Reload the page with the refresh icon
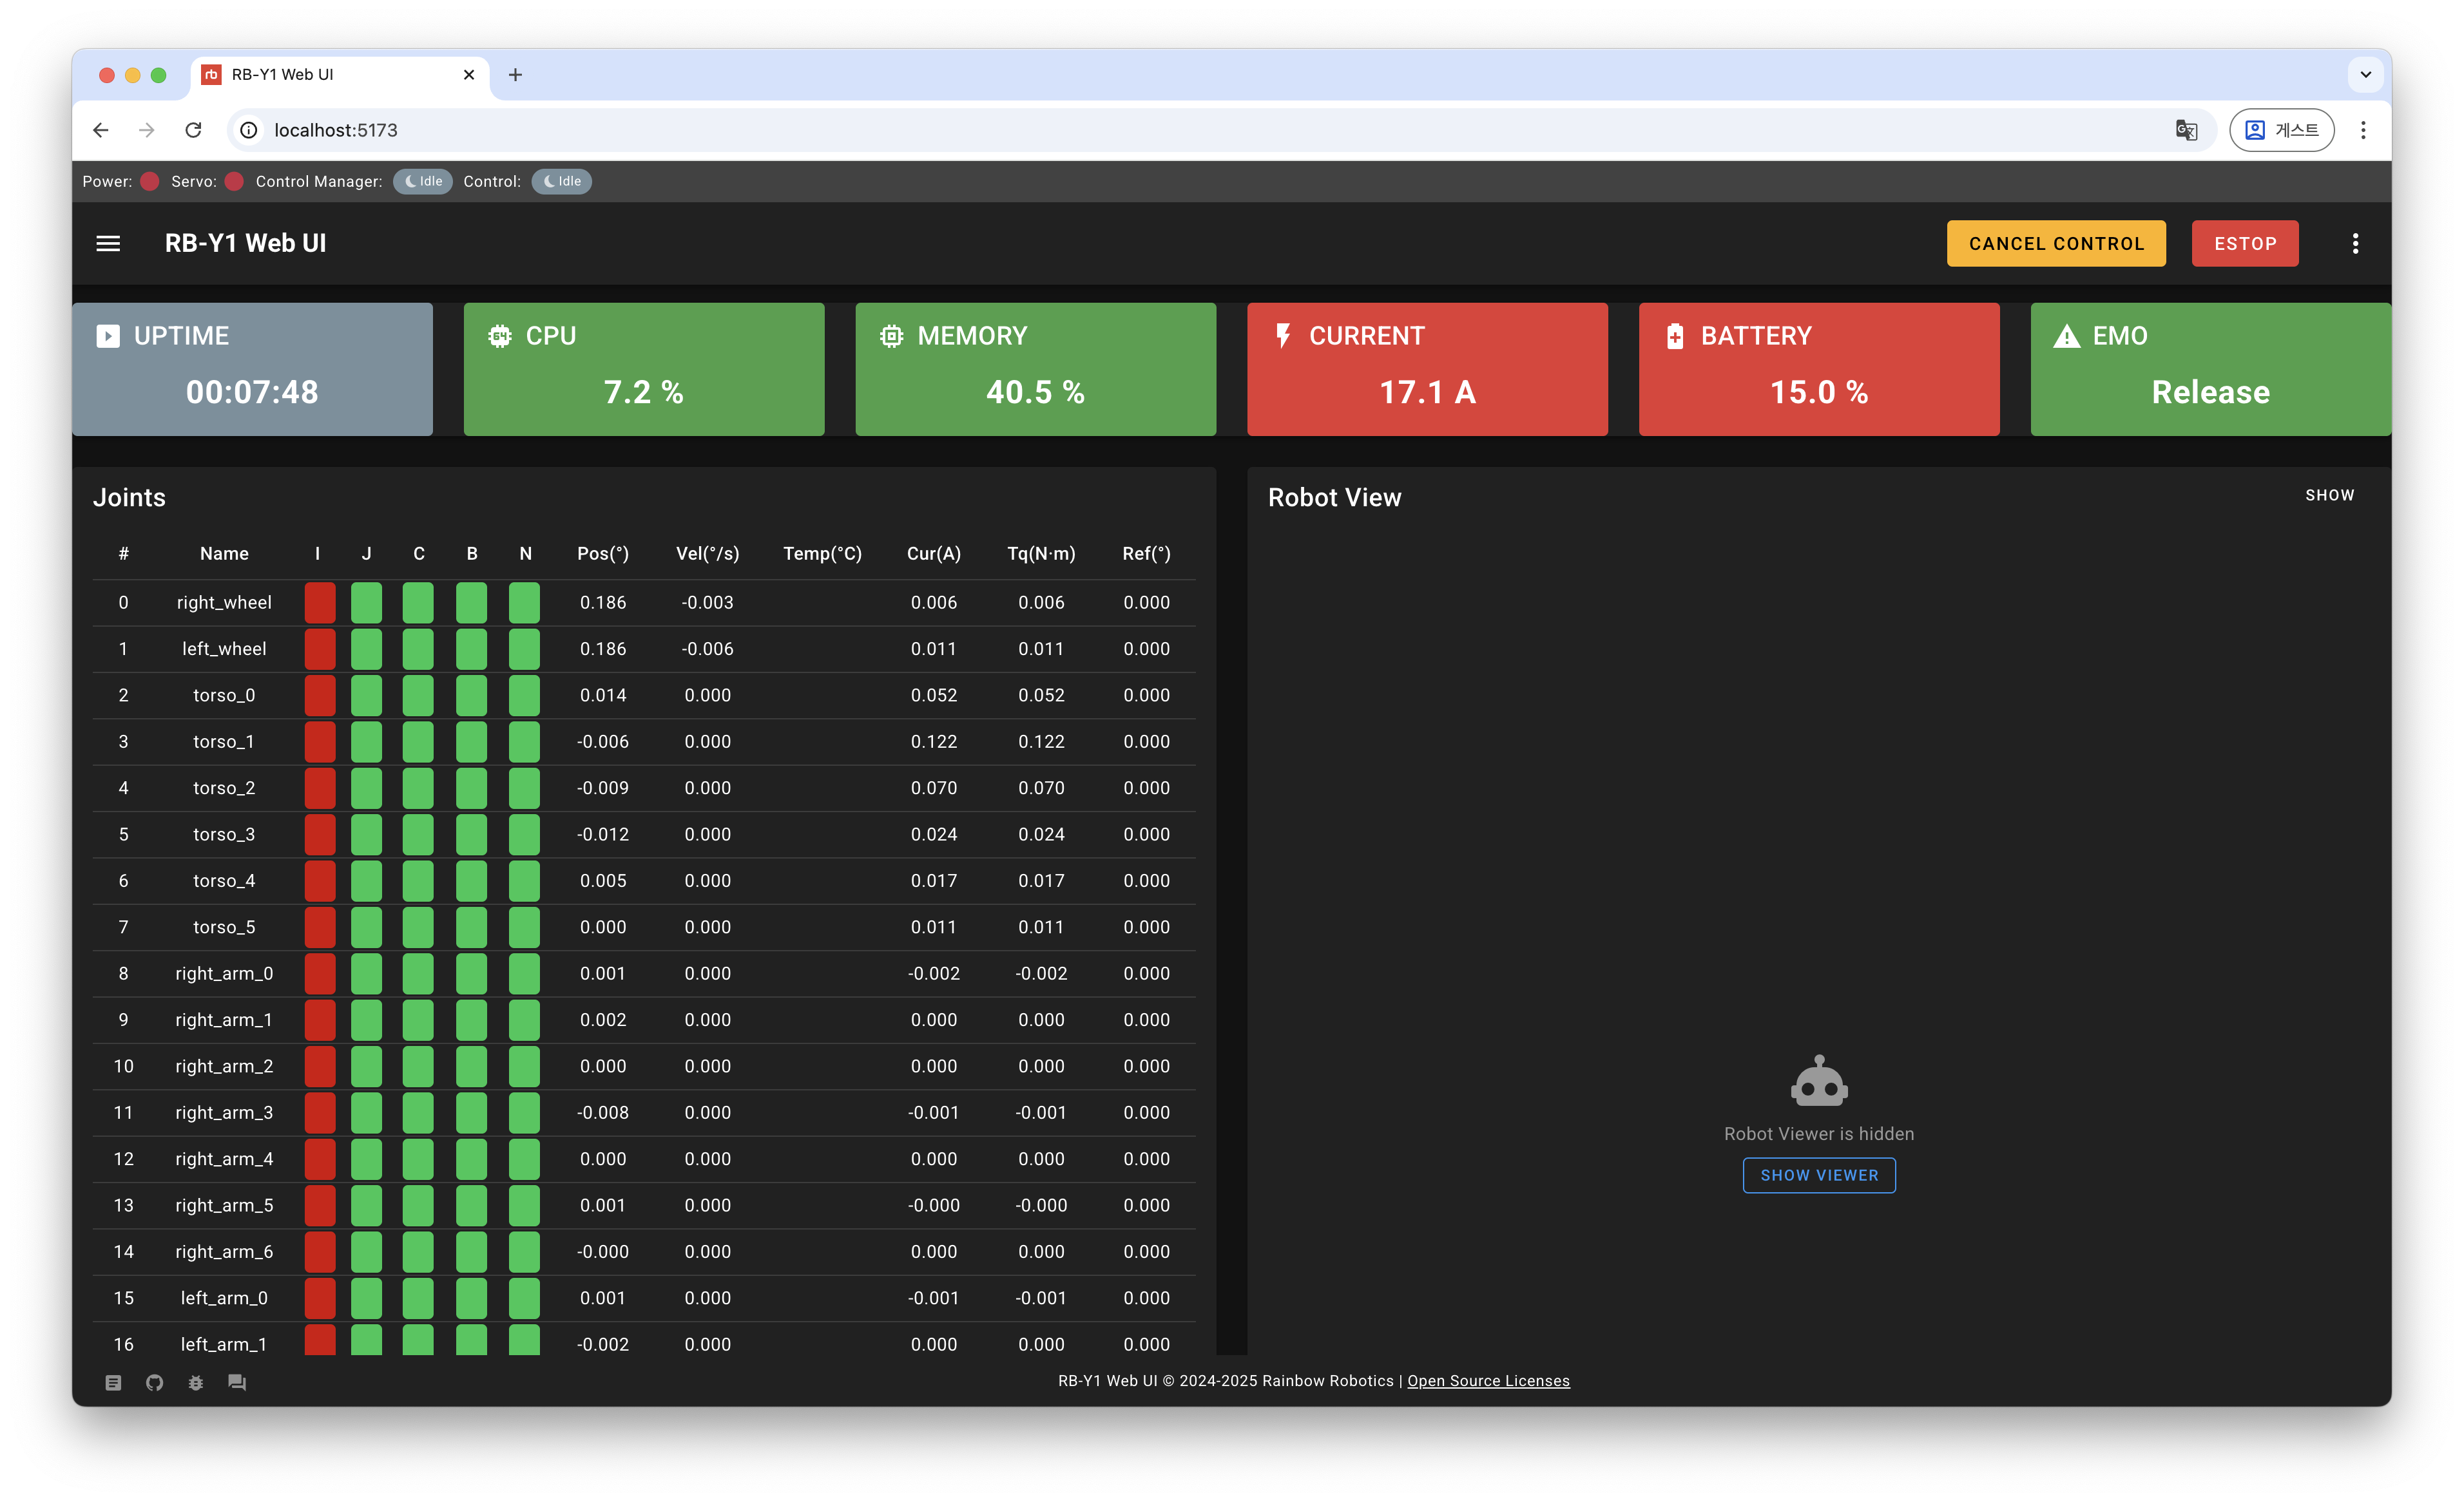 pos(194,130)
